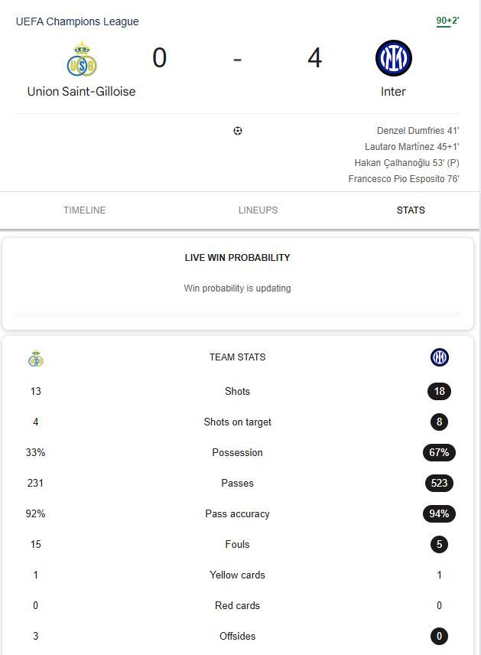The image size is (481, 655).
Task: Click the win probability progress bar
Action: coord(237,314)
